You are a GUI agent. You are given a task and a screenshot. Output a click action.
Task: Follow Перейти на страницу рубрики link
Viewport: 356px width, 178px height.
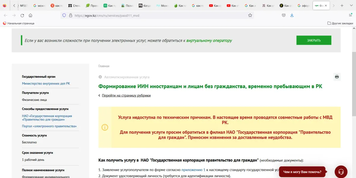(x=126, y=96)
